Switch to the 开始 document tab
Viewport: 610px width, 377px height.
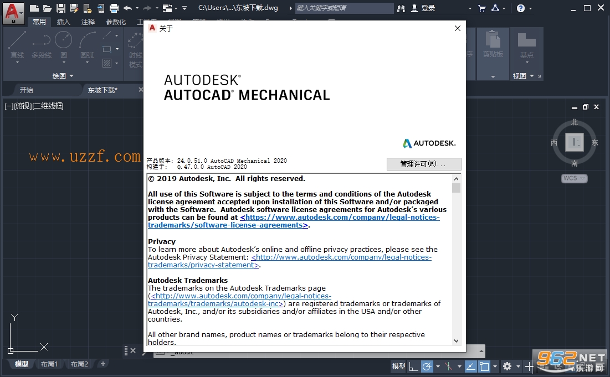click(27, 90)
